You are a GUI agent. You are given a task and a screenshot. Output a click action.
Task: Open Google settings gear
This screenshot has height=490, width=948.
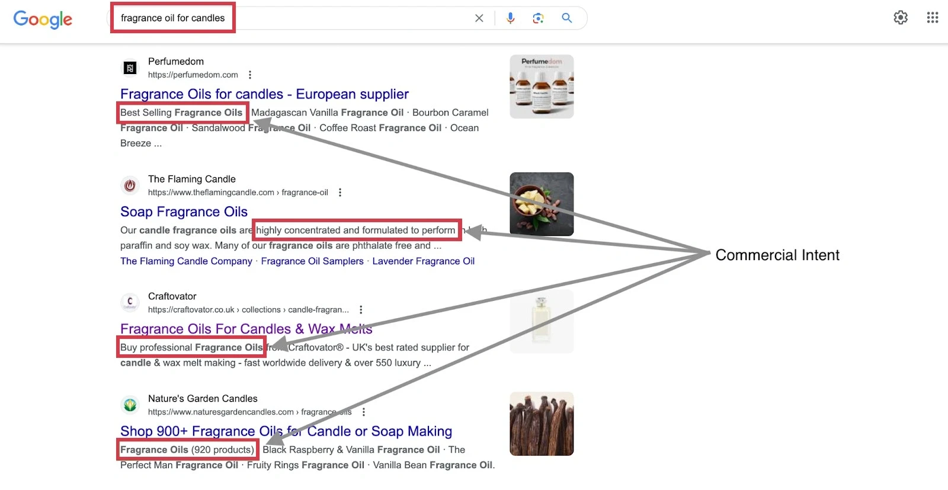click(901, 18)
